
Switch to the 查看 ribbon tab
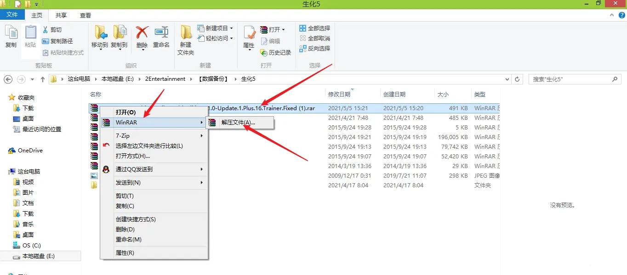click(x=85, y=14)
